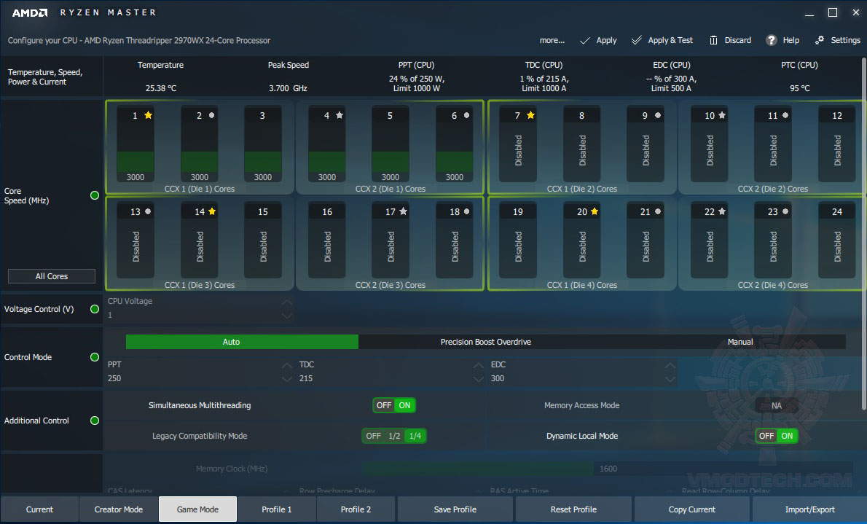Viewport: 867px width, 524px height.
Task: Click the gold star on core 1
Action: point(148,115)
